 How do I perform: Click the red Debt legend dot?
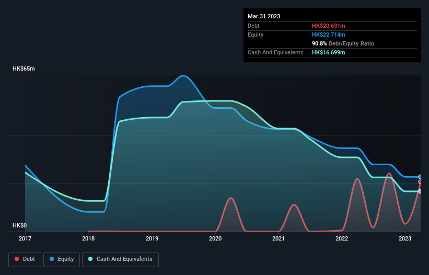coord(17,259)
